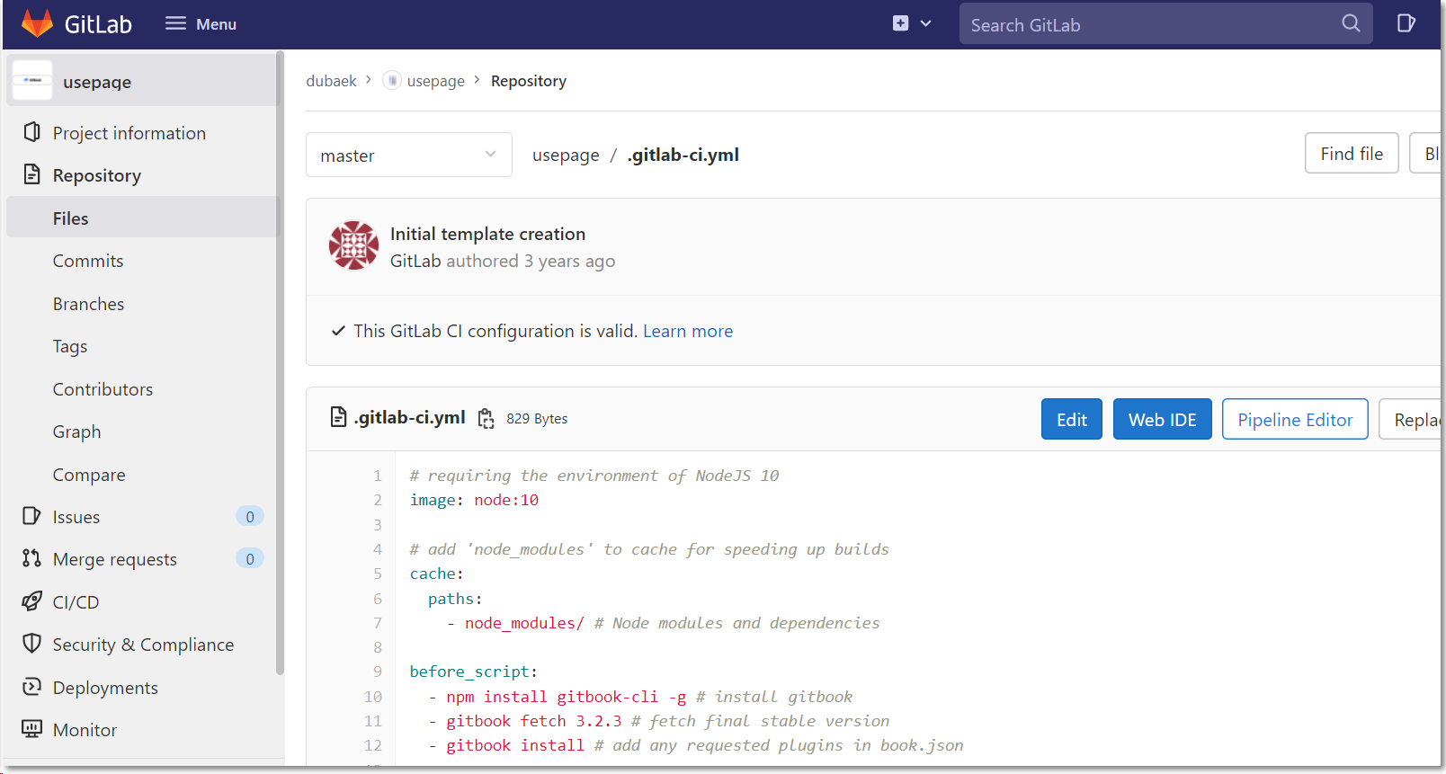Click usepage in the file path
This screenshot has width=1446, height=774.
[566, 155]
